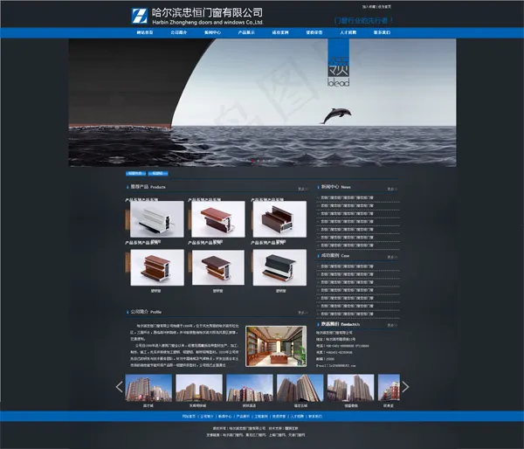This screenshot has height=449, width=524.
Task: Expand 更多 in the Products section
Action: click(302, 188)
